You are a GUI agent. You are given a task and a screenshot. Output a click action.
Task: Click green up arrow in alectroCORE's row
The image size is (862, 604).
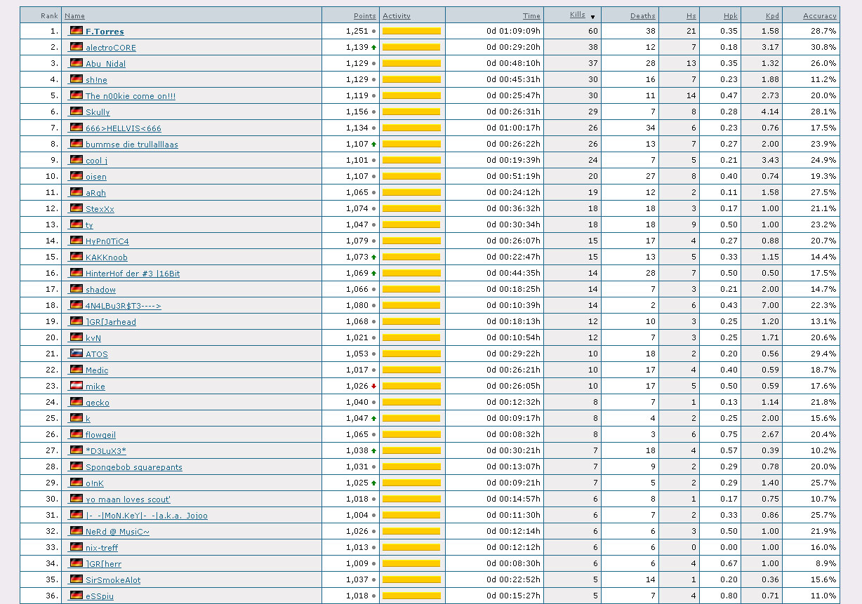[x=373, y=48]
